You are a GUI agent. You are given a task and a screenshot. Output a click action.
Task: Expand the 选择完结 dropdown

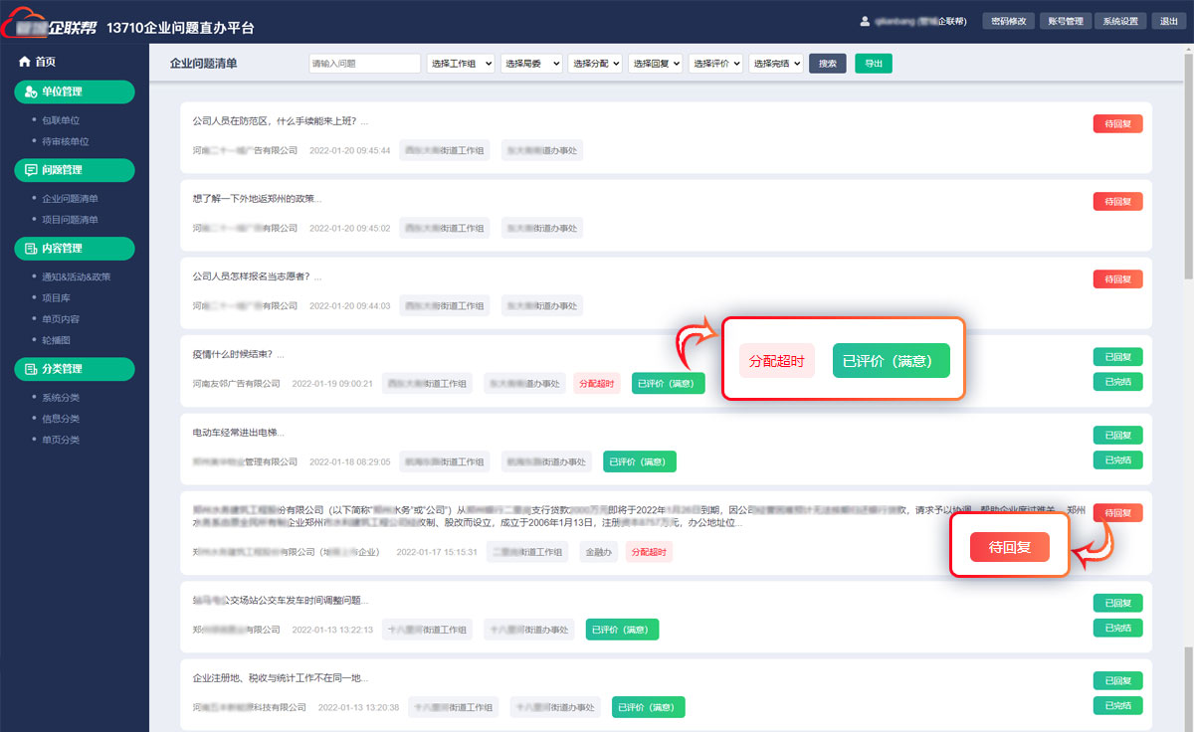(x=775, y=64)
